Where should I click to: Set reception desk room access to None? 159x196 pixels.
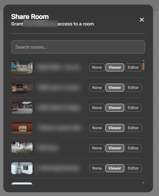(97, 67)
